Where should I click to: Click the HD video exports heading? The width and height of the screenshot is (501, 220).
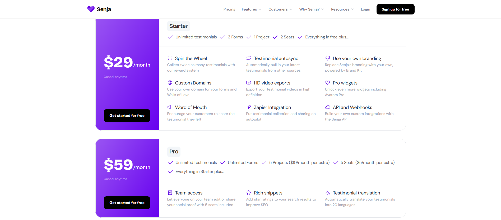272,83
